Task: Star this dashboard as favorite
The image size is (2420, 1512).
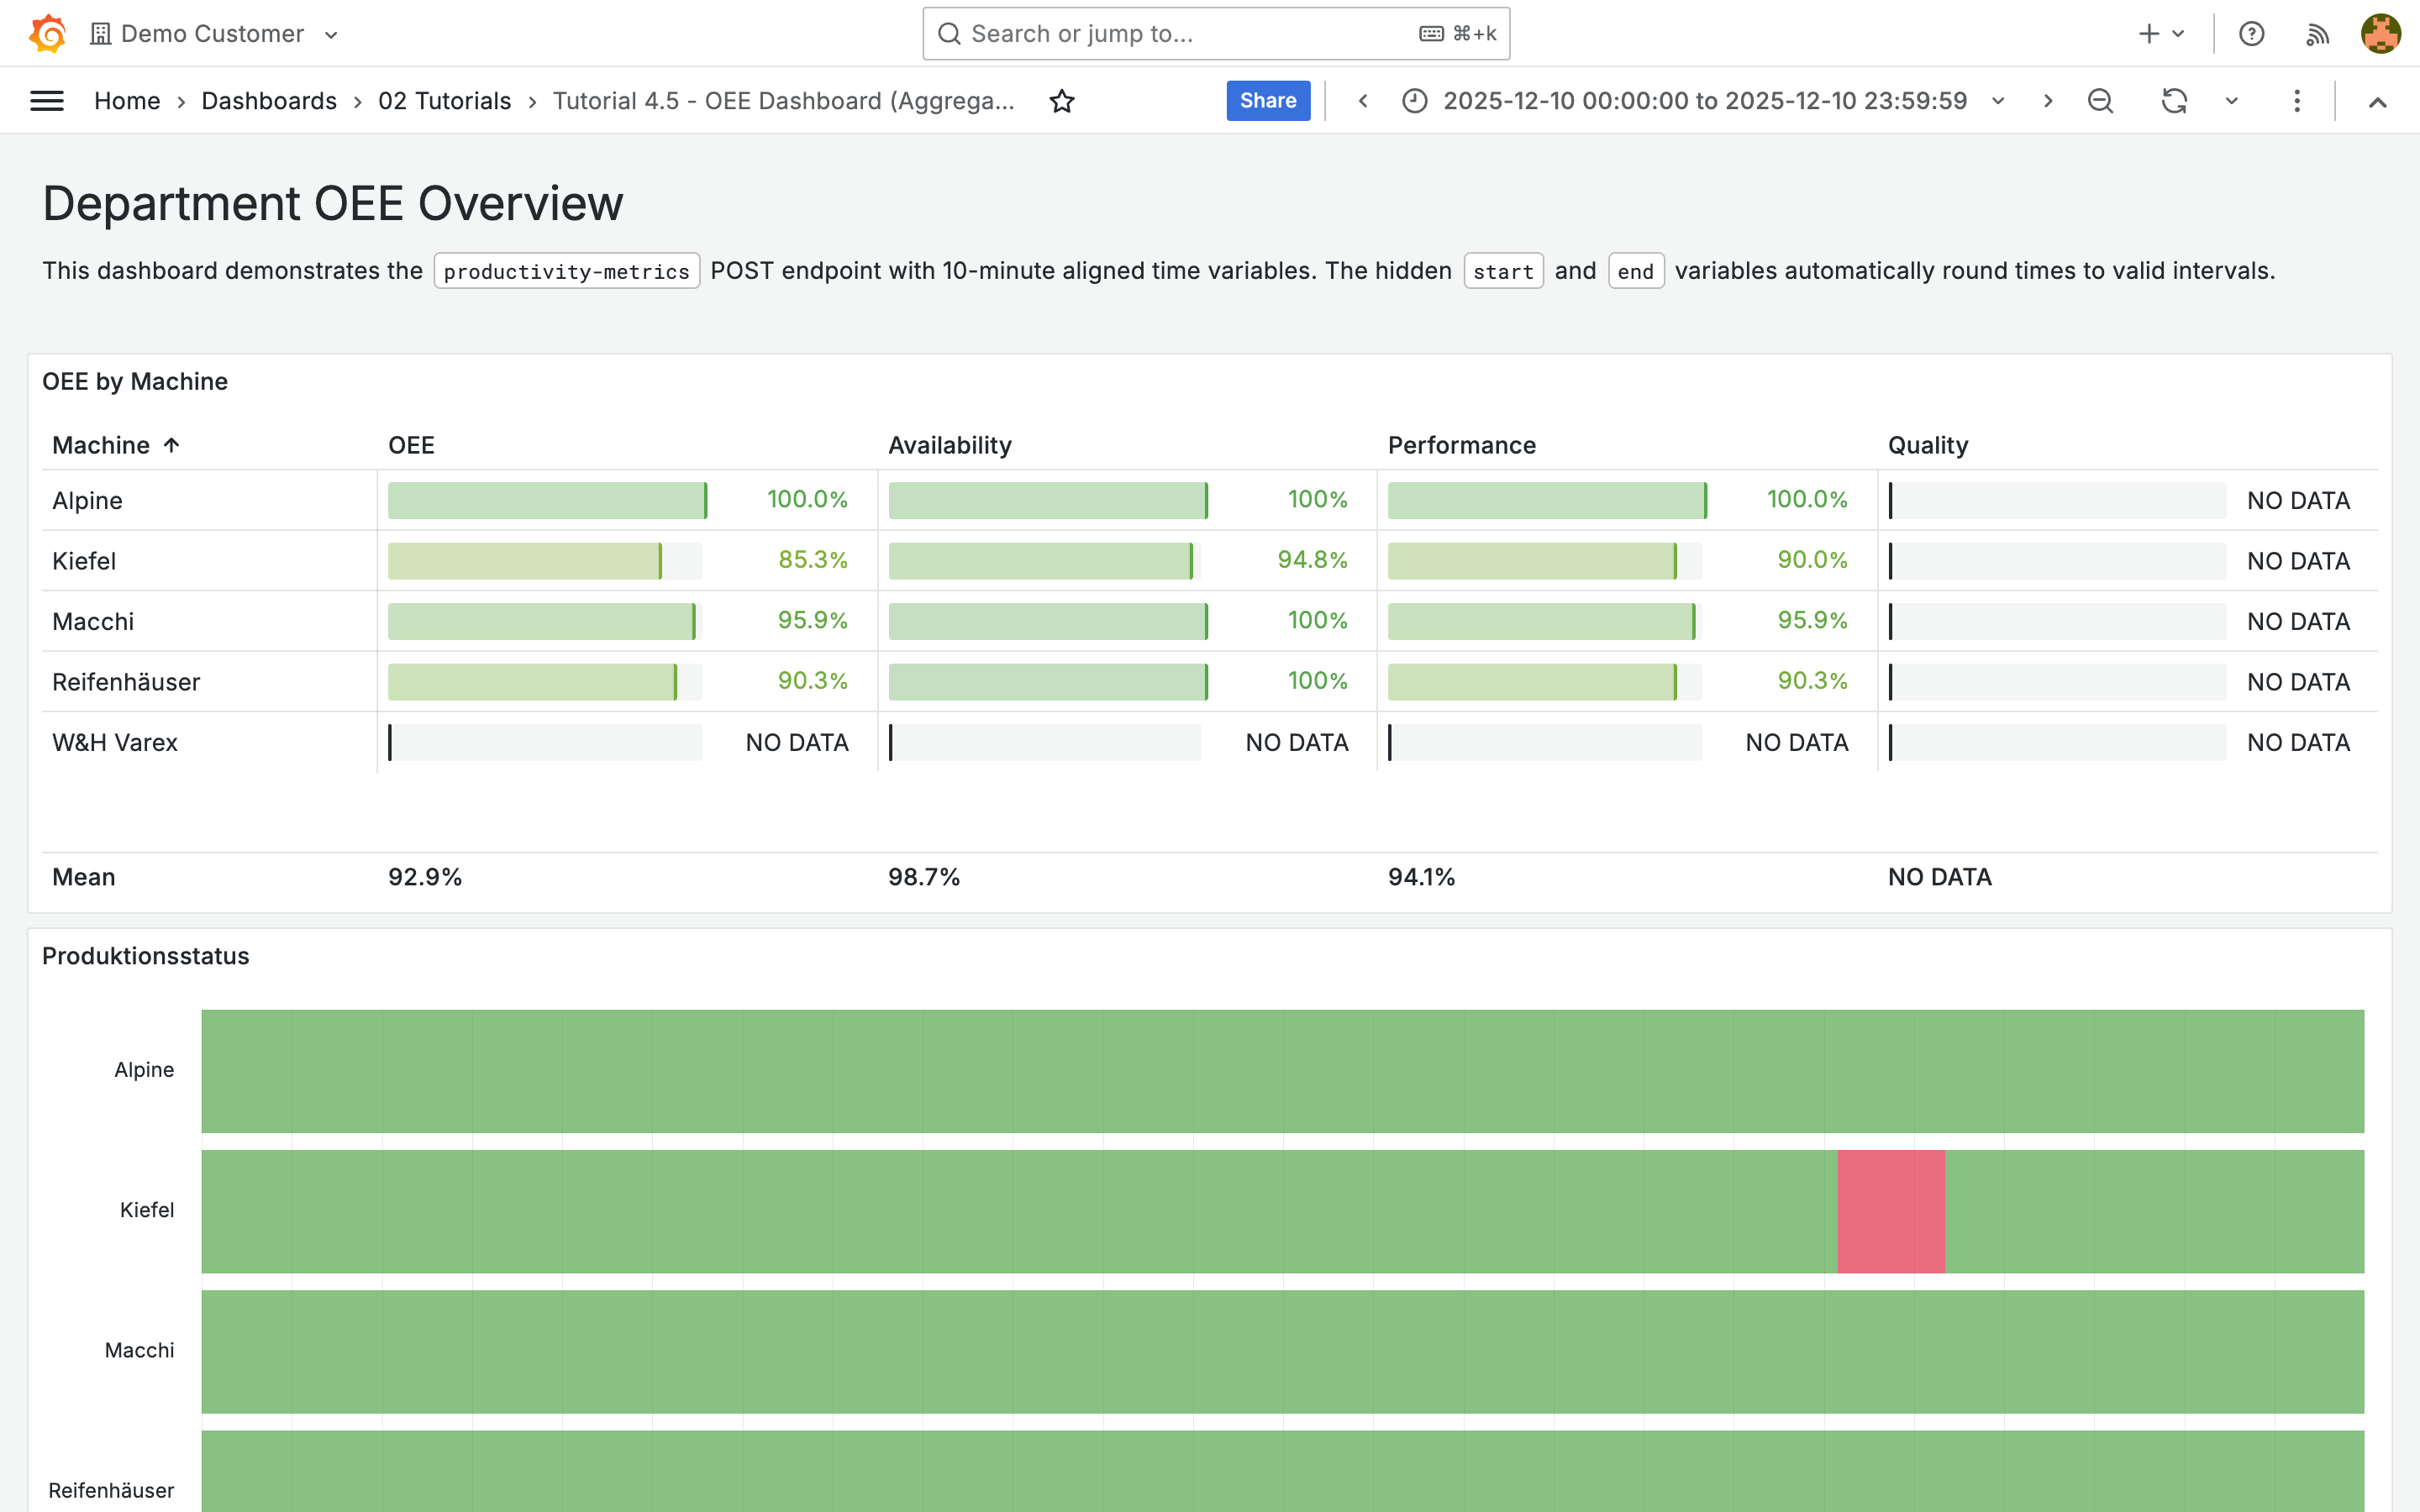Action: pos(1062,101)
